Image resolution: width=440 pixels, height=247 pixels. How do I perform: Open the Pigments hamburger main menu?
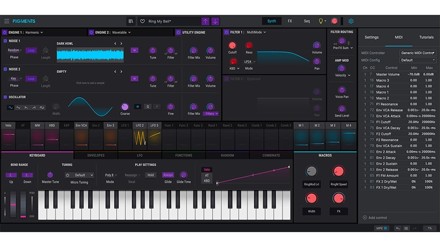coord(7,21)
